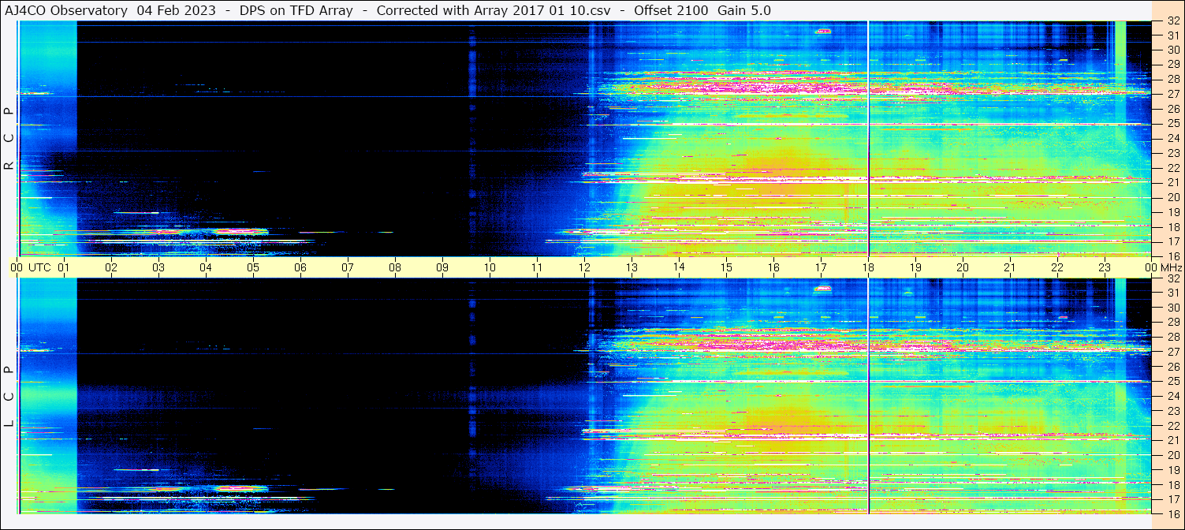Click the 21 hour tick label on time axis

(1010, 267)
